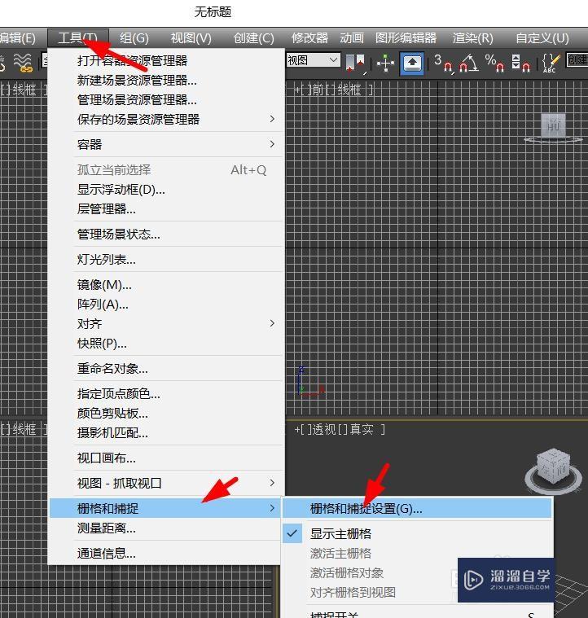Screen dimensions: 588x618
Task: Open the 修改器 menu
Action: tap(309, 37)
